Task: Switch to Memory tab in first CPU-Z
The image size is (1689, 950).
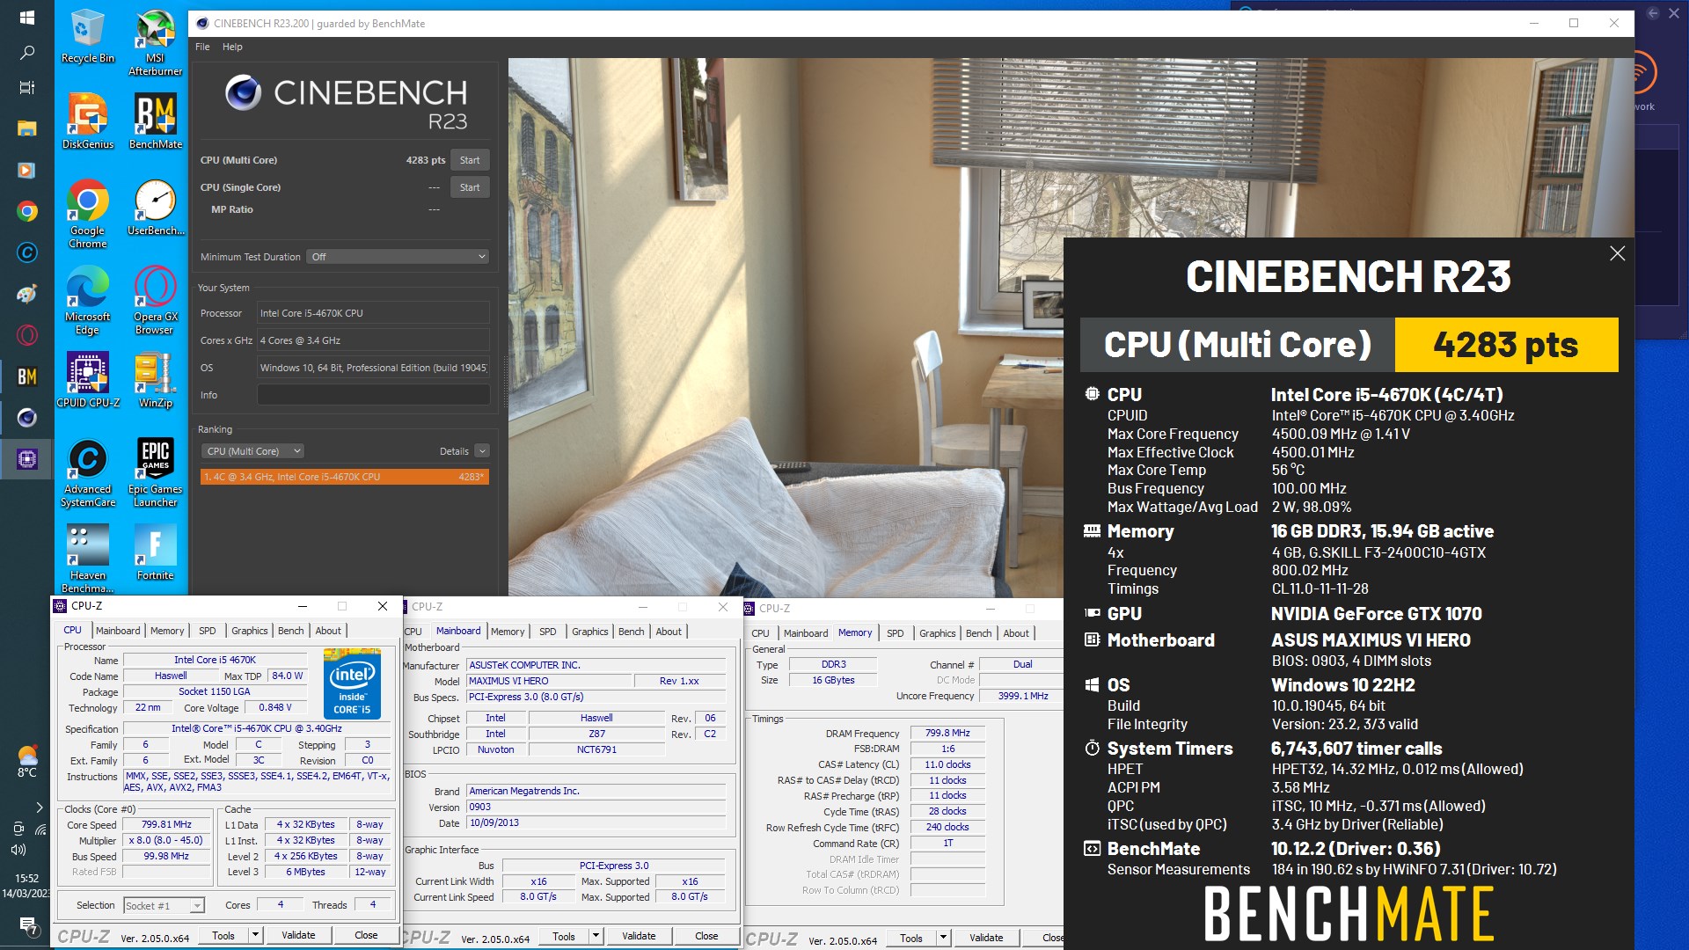Action: 167,631
